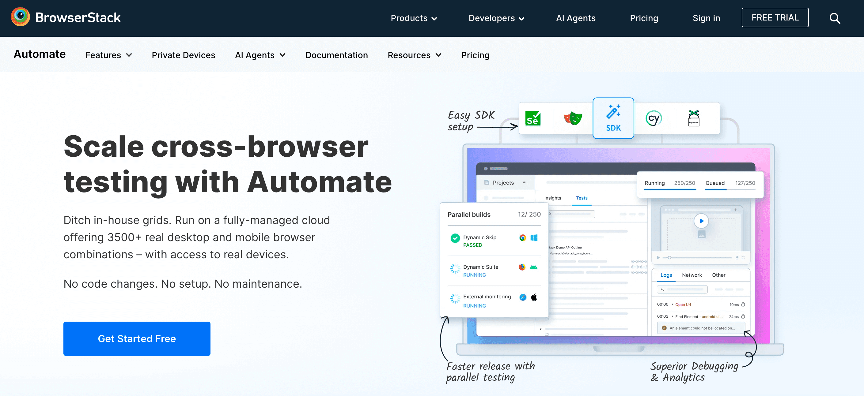This screenshot has width=864, height=396.
Task: Switch to the Tests tab
Action: pyautogui.click(x=582, y=198)
